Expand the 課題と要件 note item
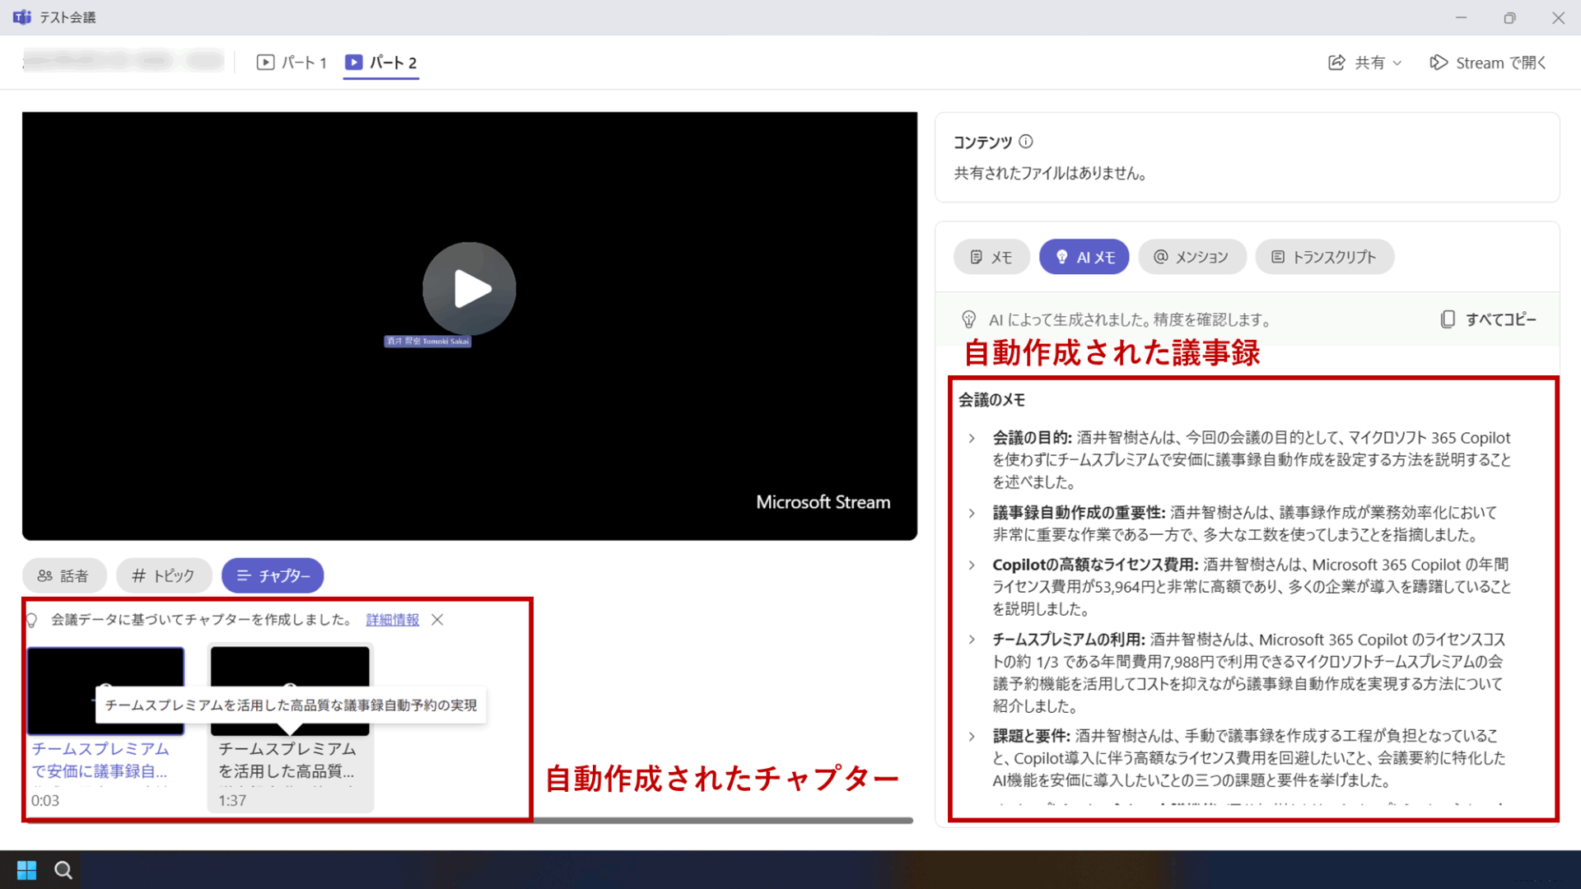Image resolution: width=1581 pixels, height=889 pixels. [x=971, y=736]
